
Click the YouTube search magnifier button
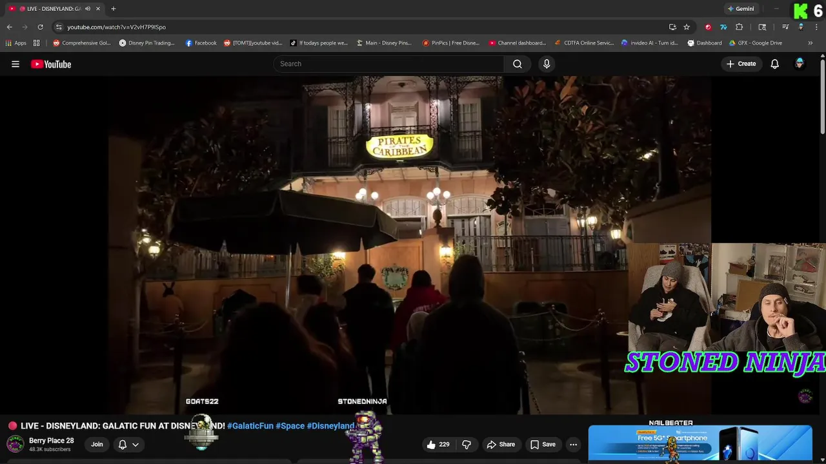pos(518,64)
